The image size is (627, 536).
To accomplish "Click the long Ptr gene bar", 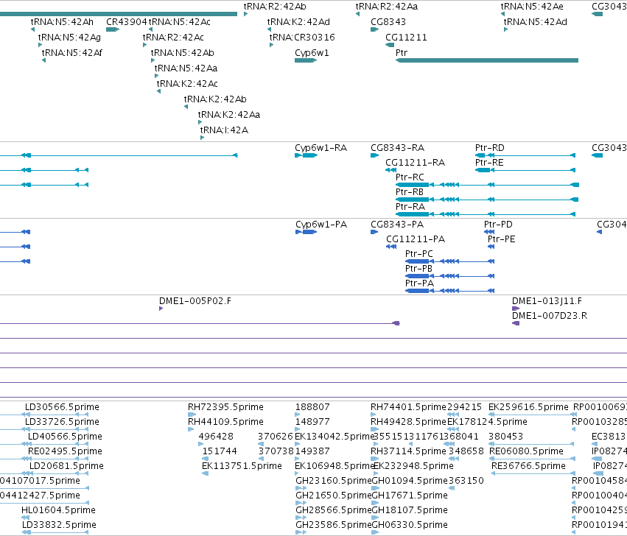I will pyautogui.click(x=487, y=60).
